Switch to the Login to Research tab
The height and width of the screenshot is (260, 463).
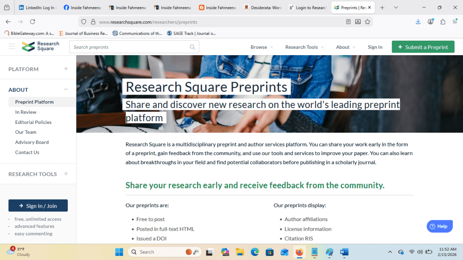308,8
